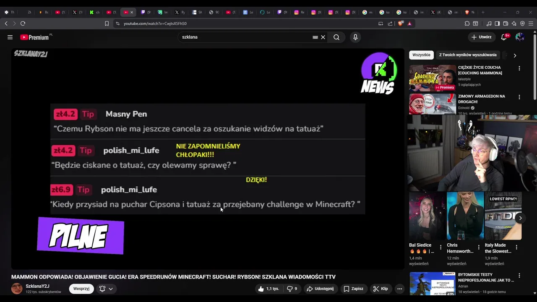
Task: Open the Brave Rewards triangle icon
Action: click(x=409, y=23)
